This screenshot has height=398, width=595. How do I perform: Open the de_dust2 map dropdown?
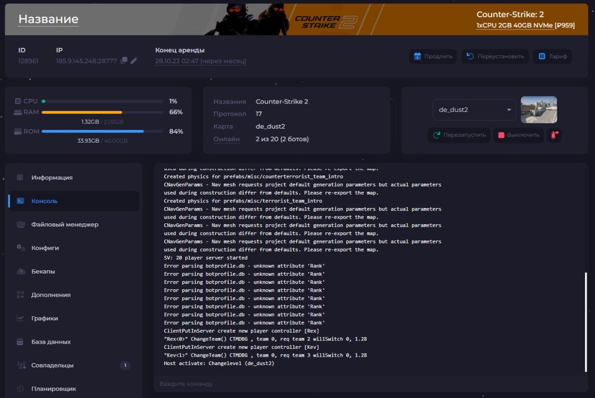coord(474,110)
